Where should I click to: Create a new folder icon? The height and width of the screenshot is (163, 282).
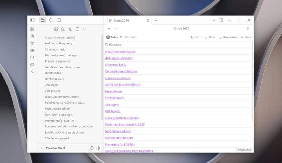(x=63, y=29)
